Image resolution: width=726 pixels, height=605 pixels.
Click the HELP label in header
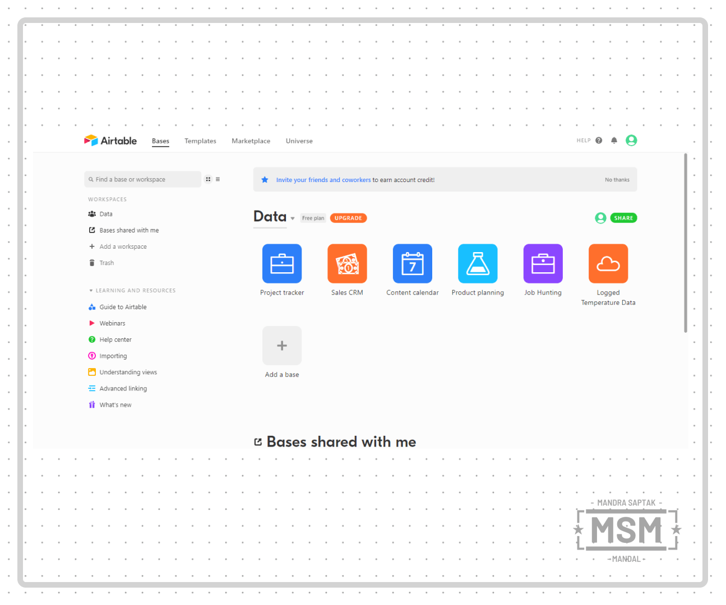coord(584,141)
